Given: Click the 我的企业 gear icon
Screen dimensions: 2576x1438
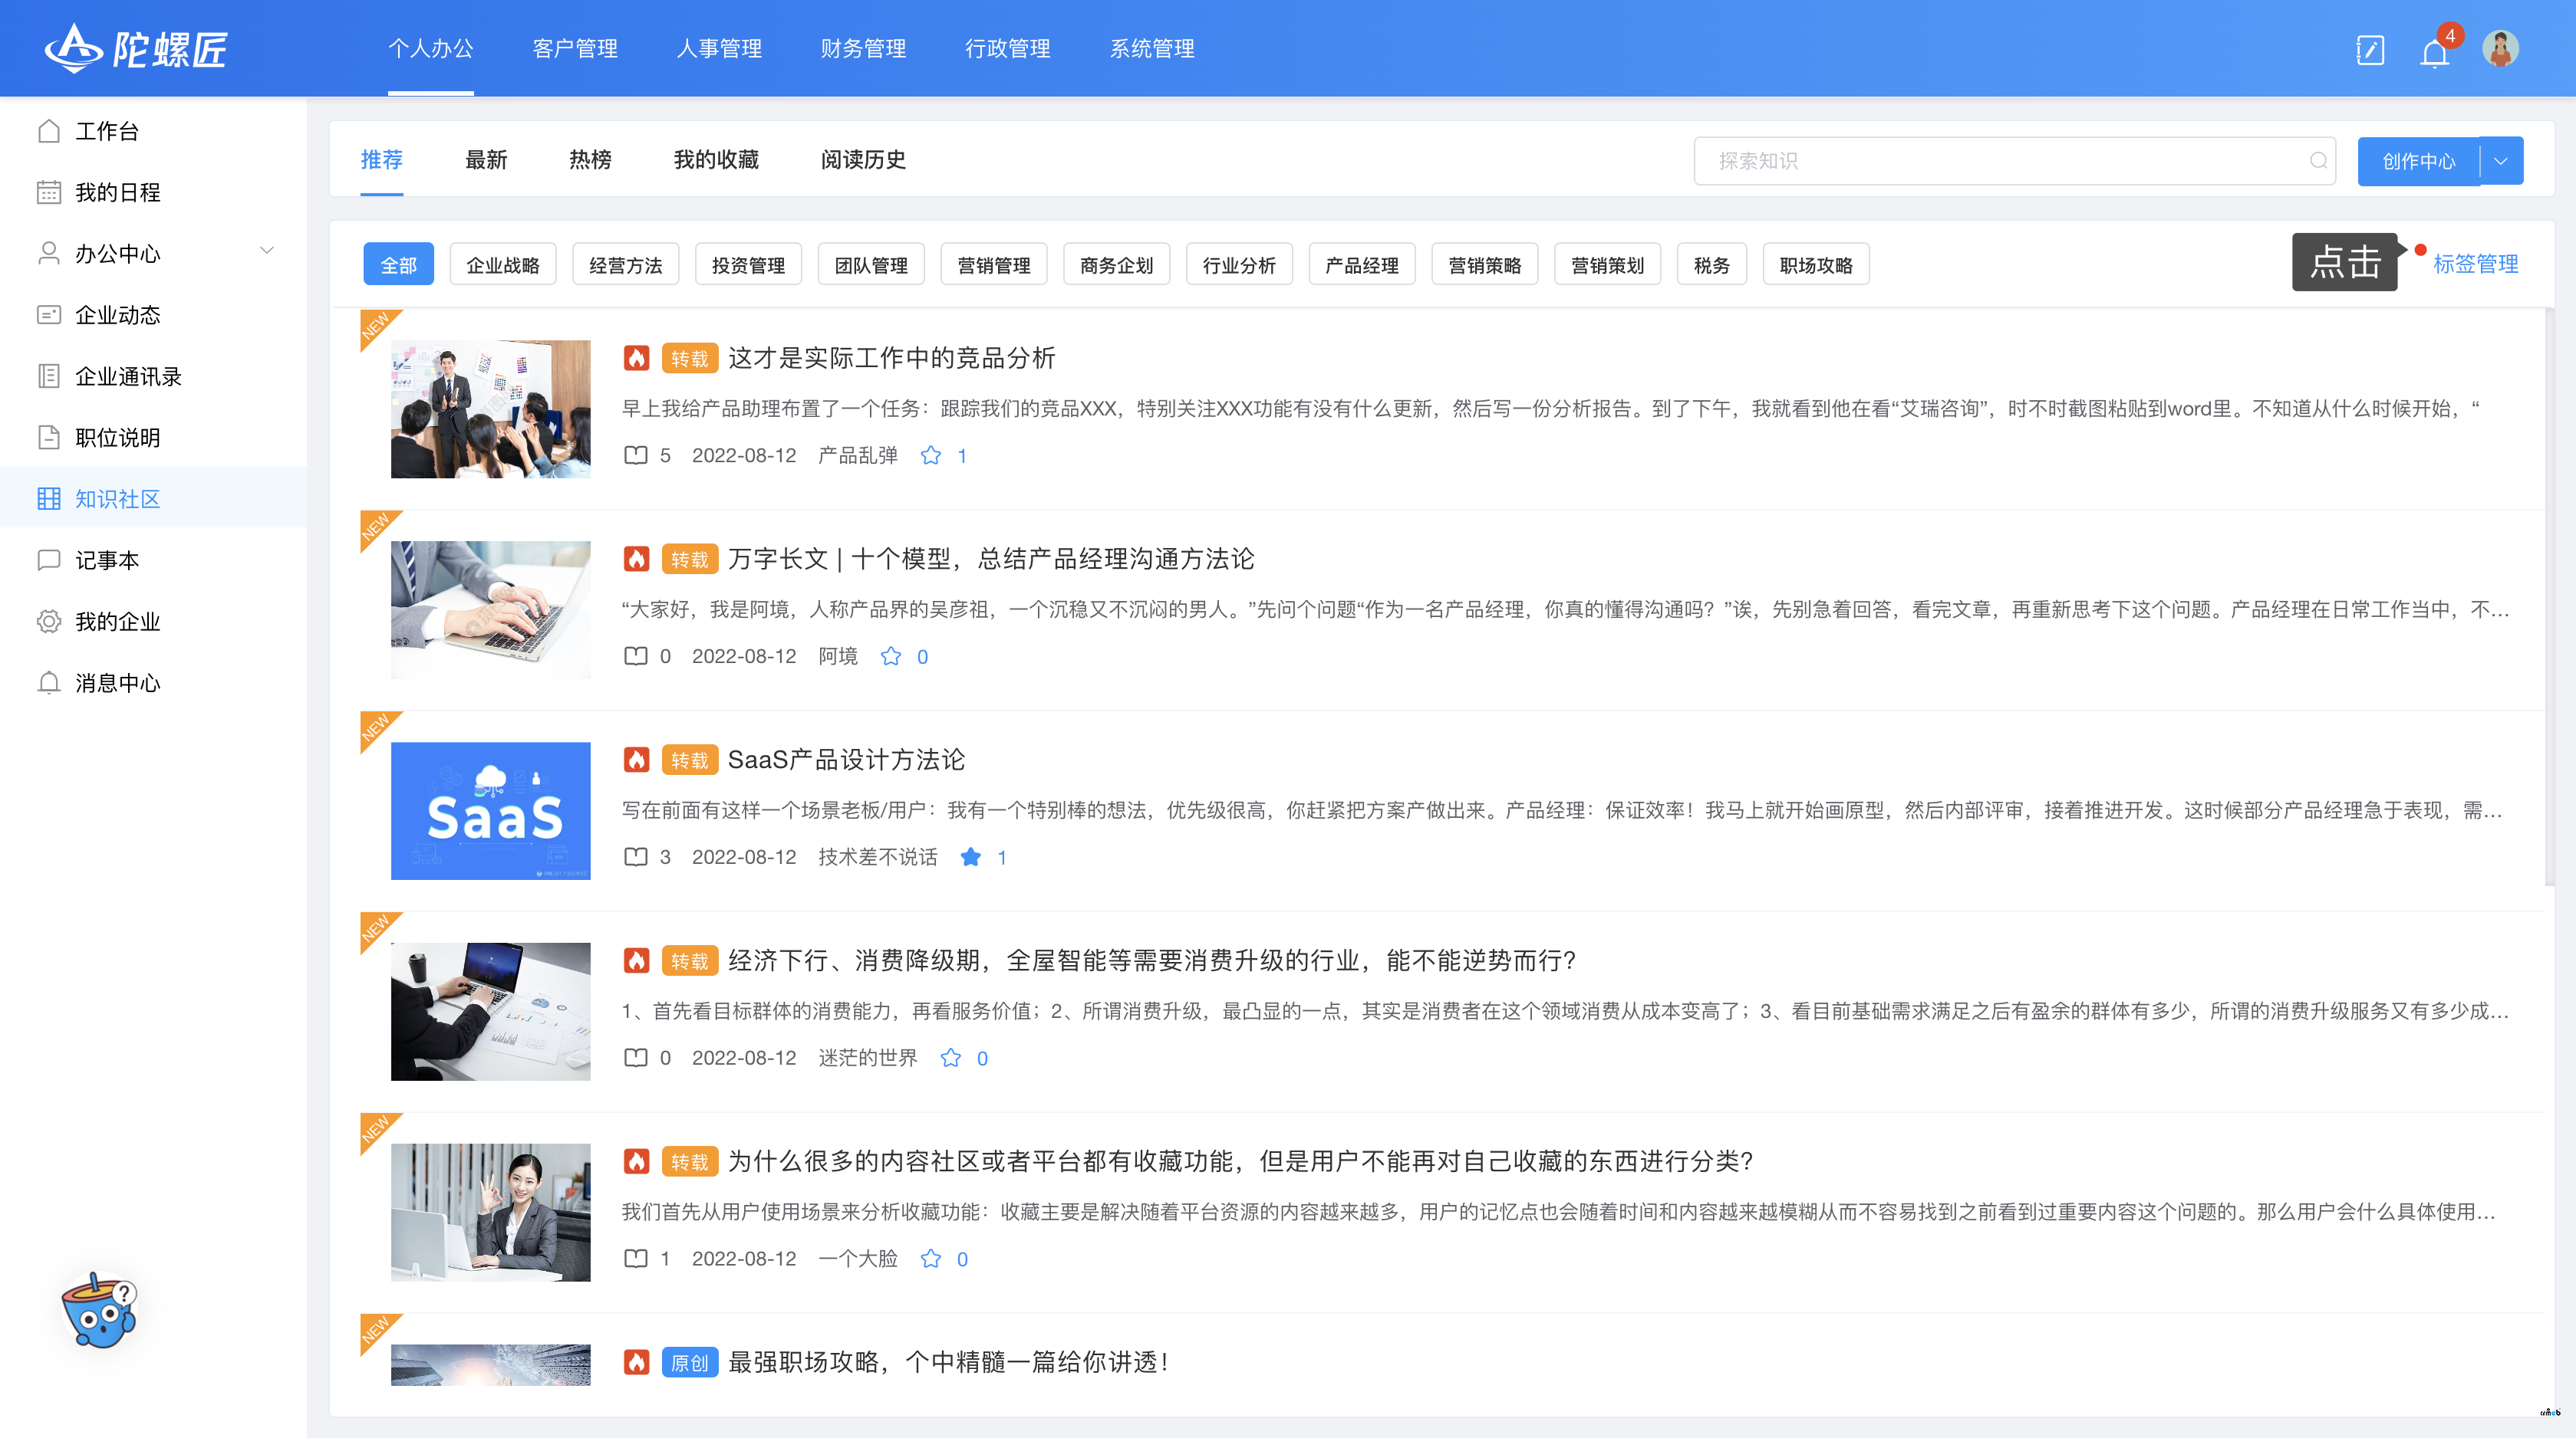Looking at the screenshot, I should [48, 621].
